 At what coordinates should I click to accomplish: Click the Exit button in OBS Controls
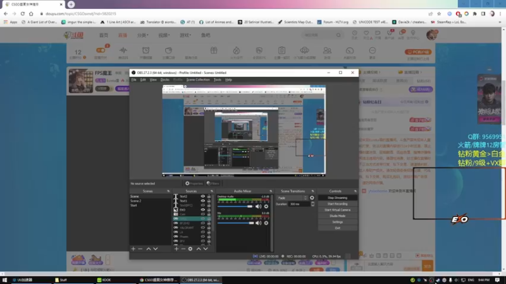338,228
